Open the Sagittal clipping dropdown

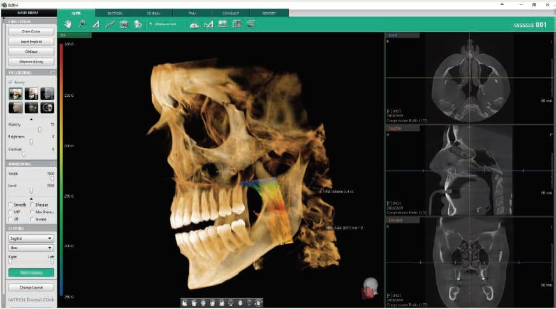tap(31, 238)
